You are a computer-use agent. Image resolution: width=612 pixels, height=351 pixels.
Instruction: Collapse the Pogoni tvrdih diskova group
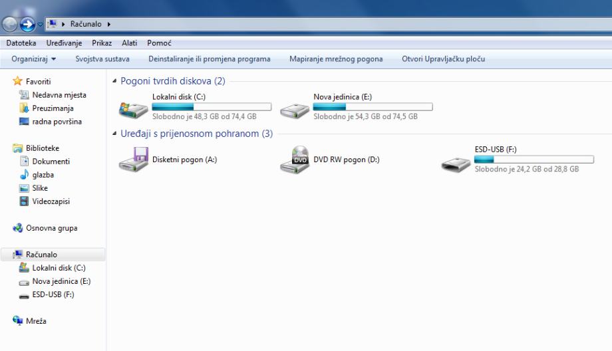[x=114, y=80]
